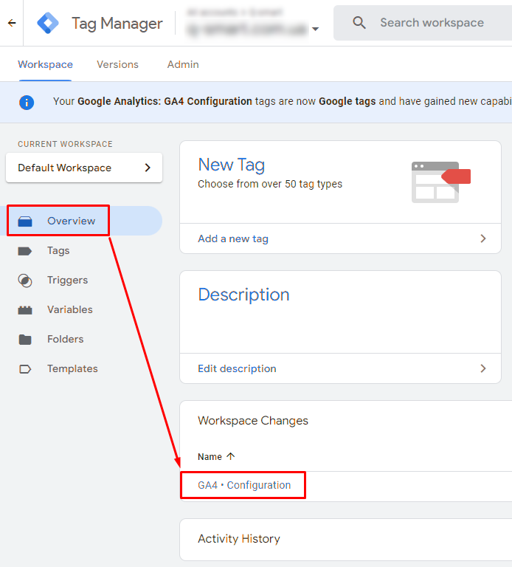
Task: Sort Workspace Changes by Name column
Action: 210,457
